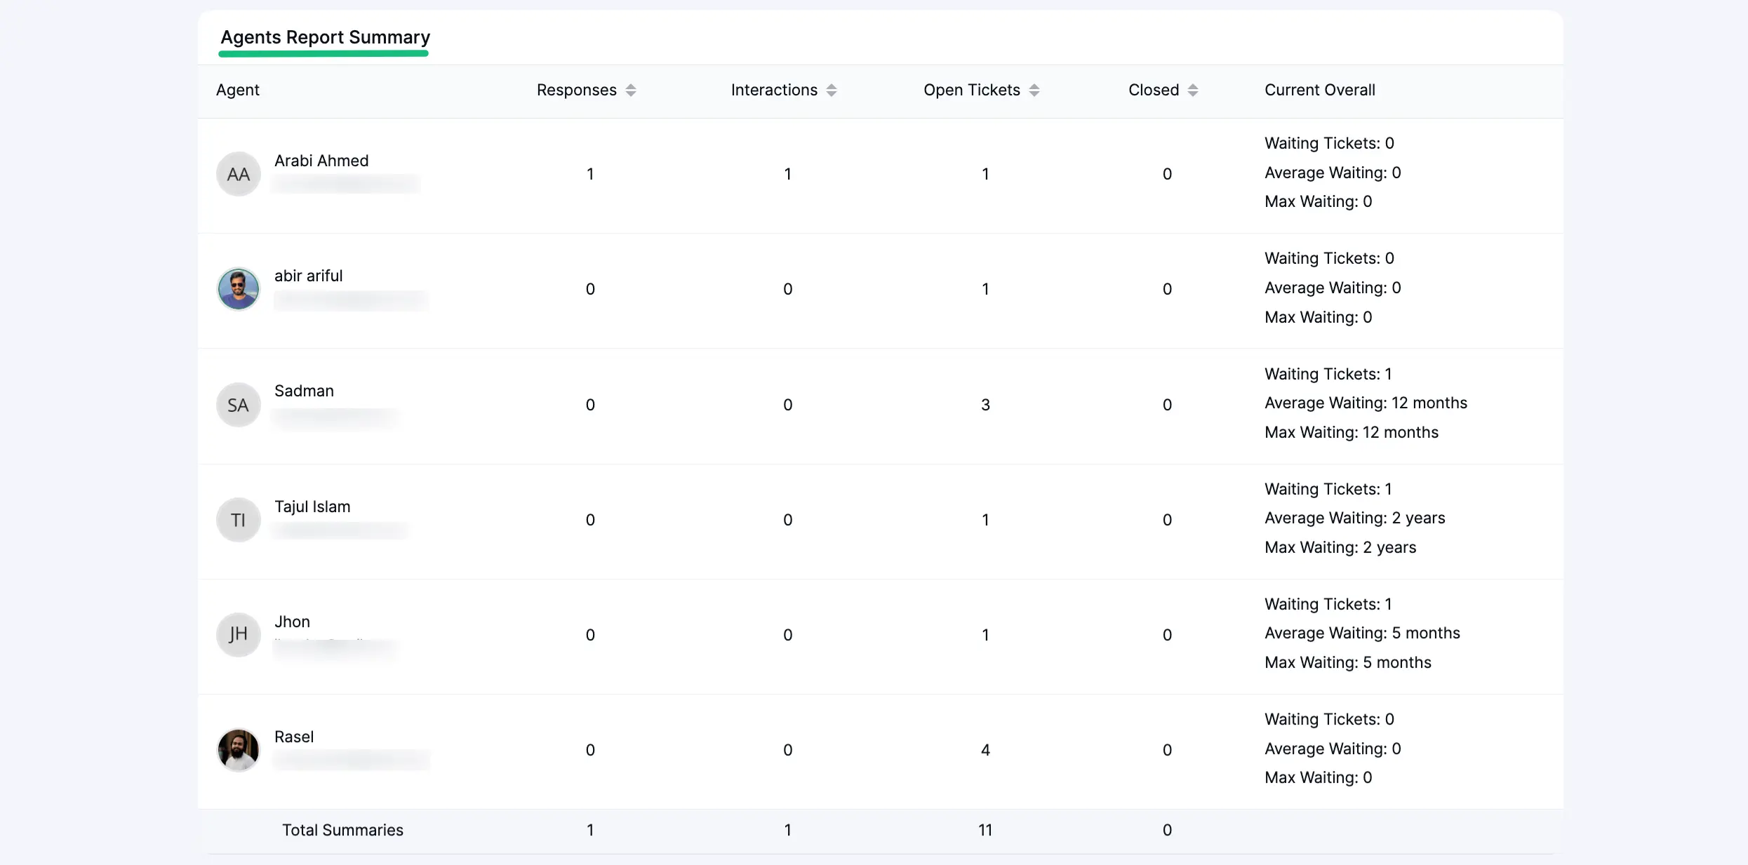The image size is (1748, 865).
Task: Click Rasel's profile photo
Action: coord(239,750)
